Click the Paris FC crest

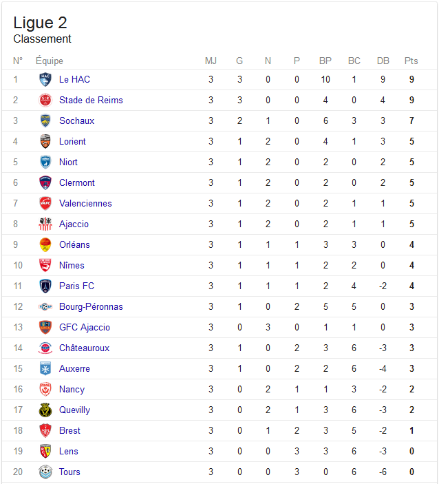(45, 286)
